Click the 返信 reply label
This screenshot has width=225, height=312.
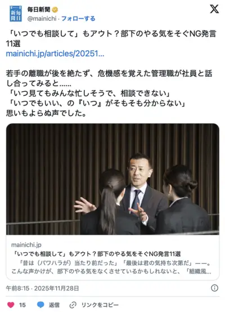(x=54, y=305)
